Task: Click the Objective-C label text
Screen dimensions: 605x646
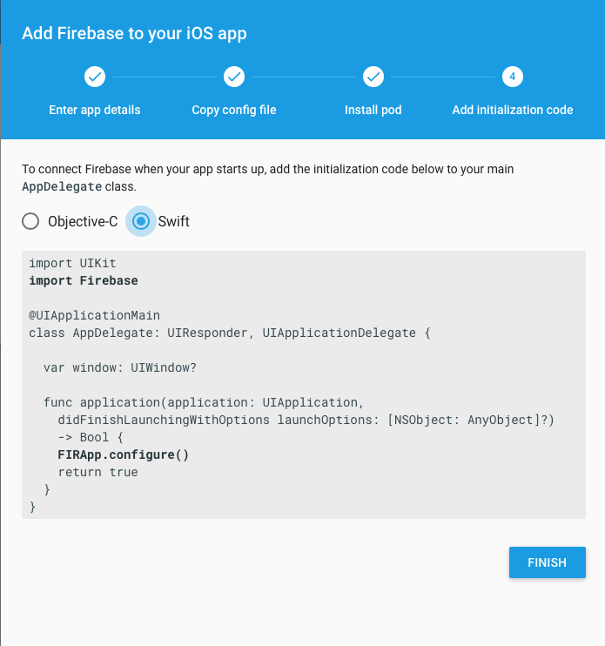Action: (x=83, y=222)
